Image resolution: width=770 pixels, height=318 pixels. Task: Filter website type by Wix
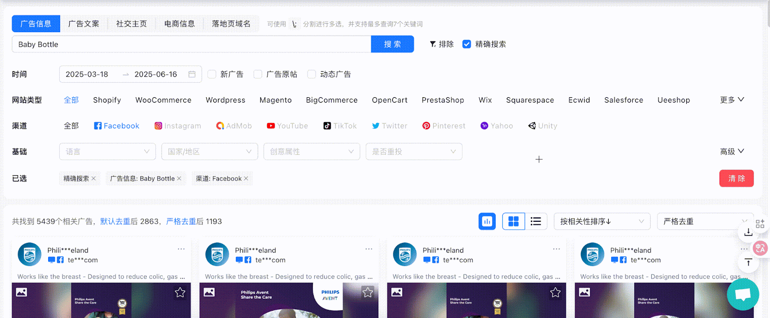tap(485, 100)
